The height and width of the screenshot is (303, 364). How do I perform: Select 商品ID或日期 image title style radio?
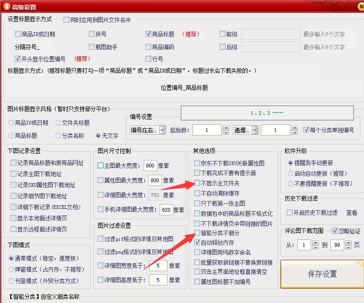[x=11, y=123]
